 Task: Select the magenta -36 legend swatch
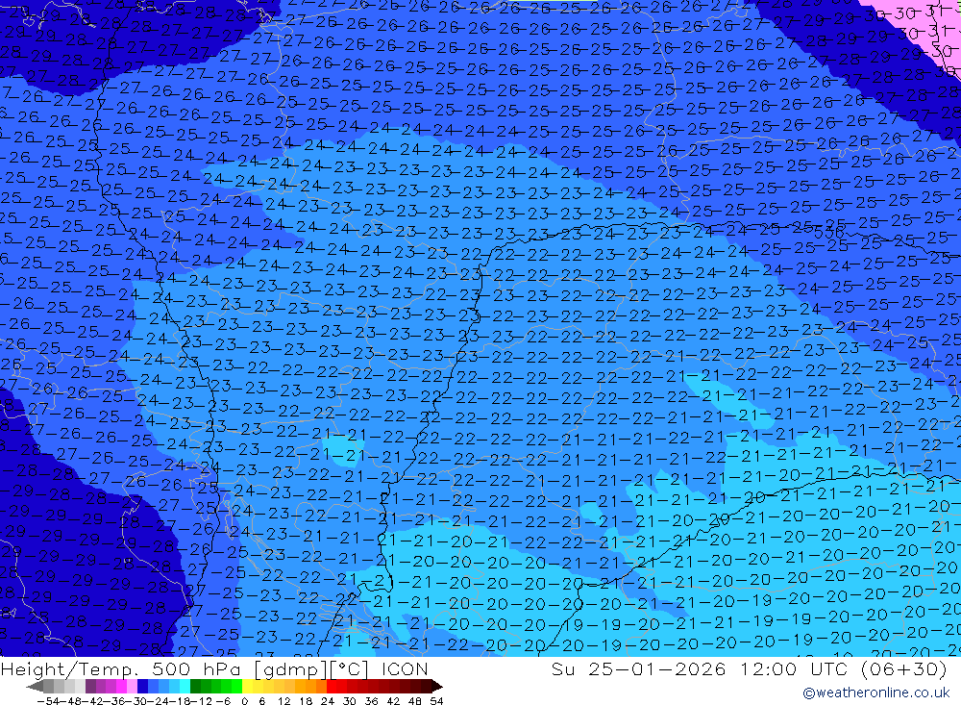tap(122, 687)
